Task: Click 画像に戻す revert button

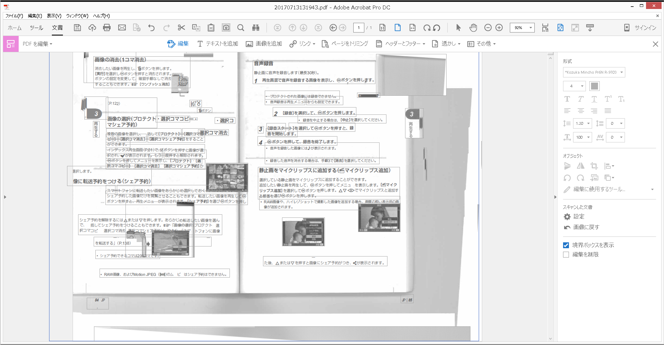Action: point(581,227)
